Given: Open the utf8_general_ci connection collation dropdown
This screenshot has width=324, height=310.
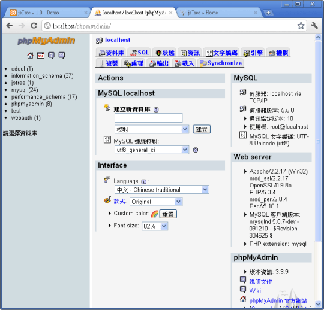Looking at the screenshot, I should (x=152, y=150).
